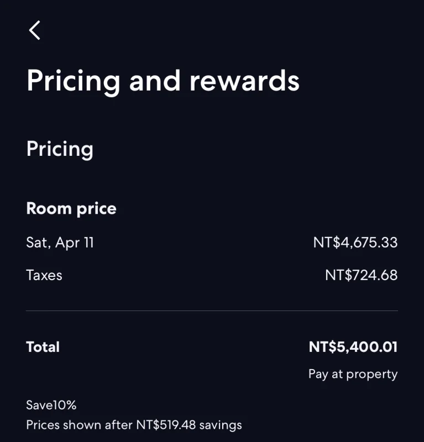
Task: Click the NT$724.68 taxes amount
Action: point(361,275)
